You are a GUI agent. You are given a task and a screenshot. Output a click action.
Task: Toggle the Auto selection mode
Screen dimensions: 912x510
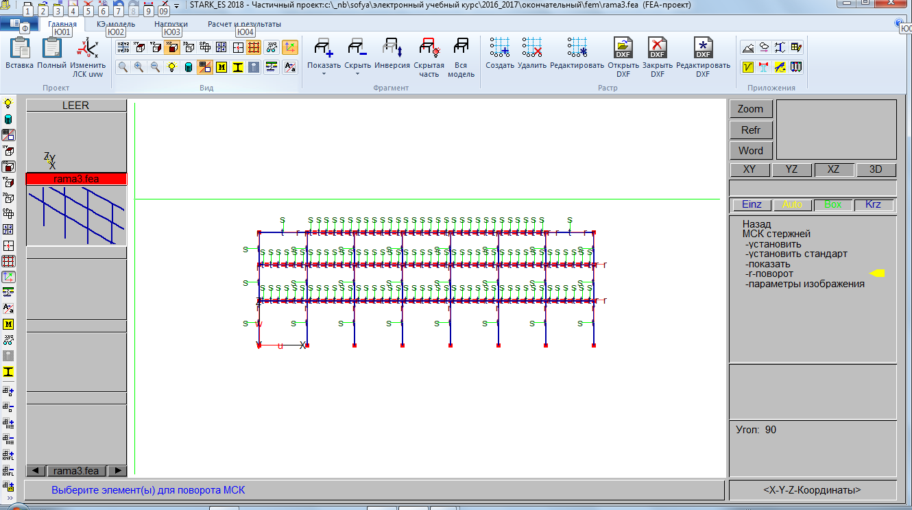pos(792,204)
